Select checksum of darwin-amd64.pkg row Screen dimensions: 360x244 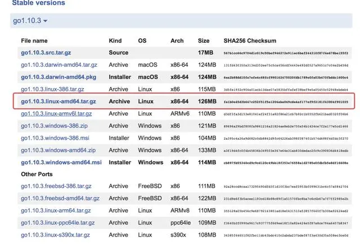tap(286, 77)
